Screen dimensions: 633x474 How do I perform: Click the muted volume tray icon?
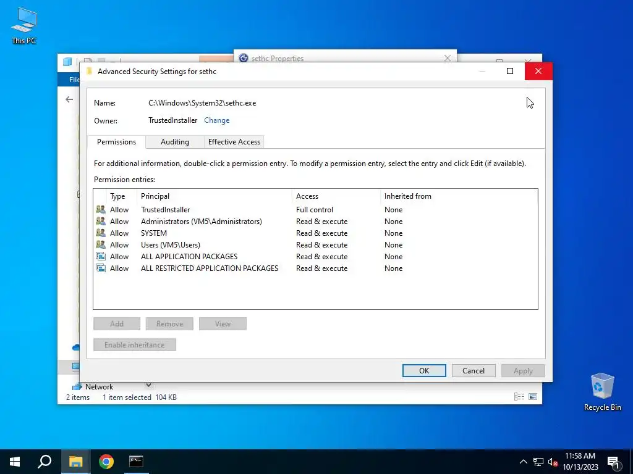553,462
